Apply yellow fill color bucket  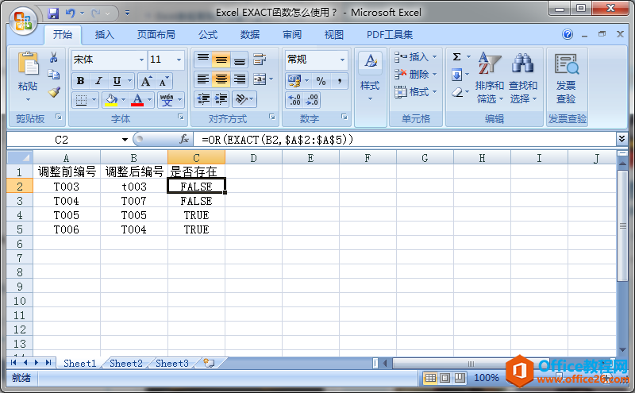point(110,100)
